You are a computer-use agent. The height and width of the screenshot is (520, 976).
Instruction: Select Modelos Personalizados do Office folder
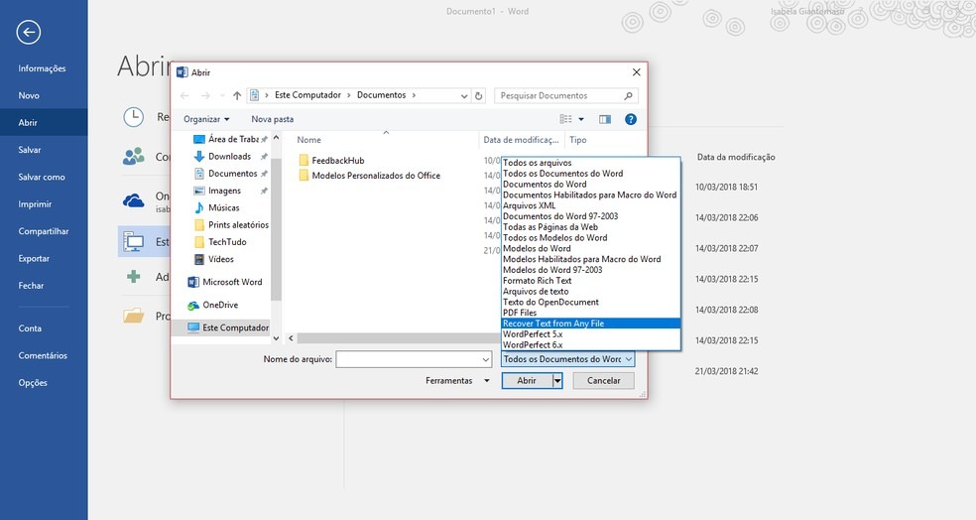[376, 176]
